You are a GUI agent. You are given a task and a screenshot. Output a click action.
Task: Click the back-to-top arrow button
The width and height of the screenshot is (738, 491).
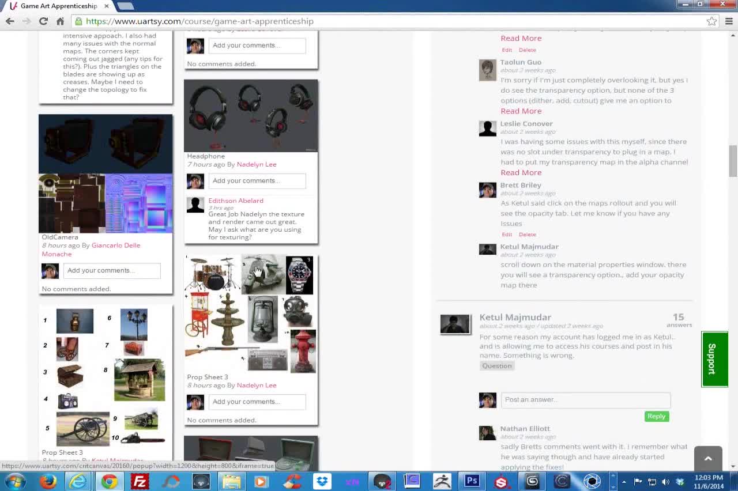pos(708,459)
